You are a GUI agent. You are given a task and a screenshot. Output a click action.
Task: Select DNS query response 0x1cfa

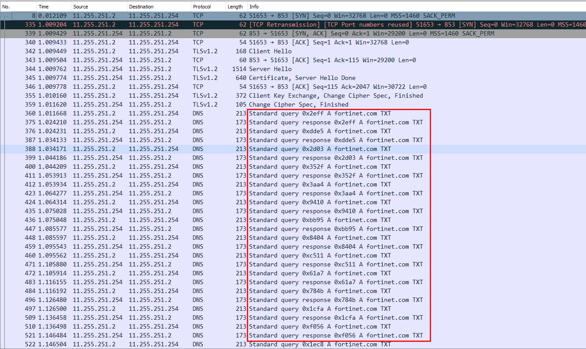point(293,317)
